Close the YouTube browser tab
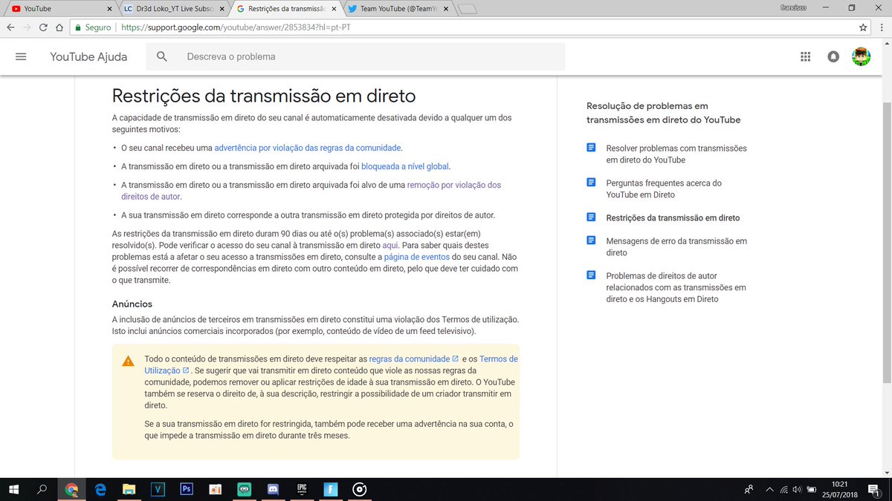 point(109,9)
